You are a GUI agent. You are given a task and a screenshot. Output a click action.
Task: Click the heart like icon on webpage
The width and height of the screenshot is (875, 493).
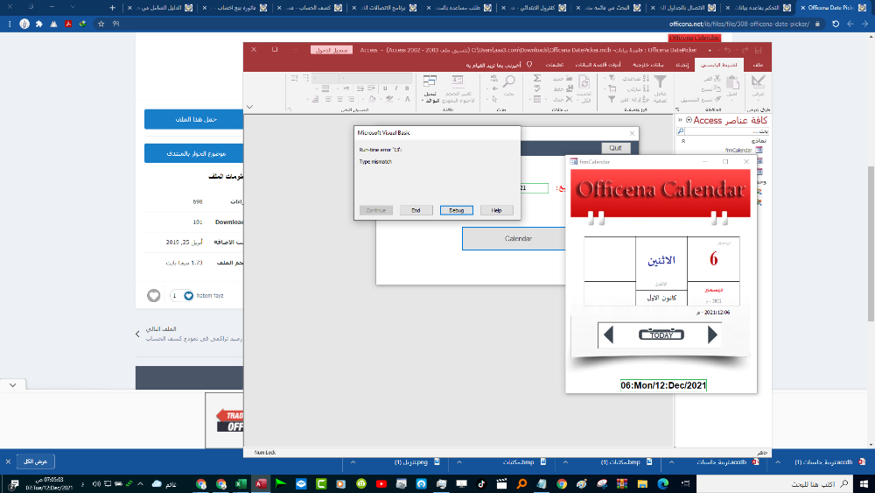[153, 295]
